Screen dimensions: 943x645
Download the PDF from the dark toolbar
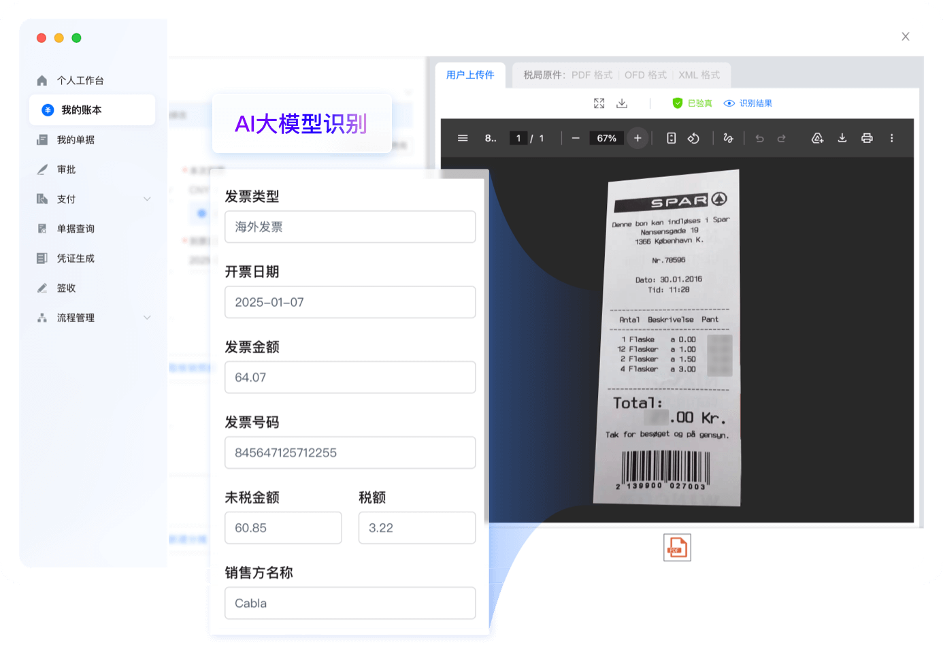(x=842, y=138)
